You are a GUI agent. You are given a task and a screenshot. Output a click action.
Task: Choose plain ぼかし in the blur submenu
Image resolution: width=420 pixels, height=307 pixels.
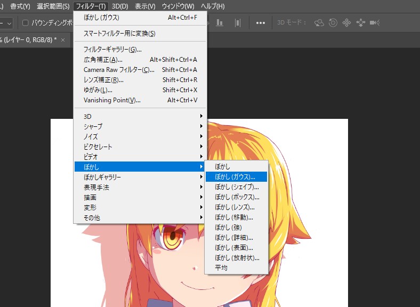[236, 167]
